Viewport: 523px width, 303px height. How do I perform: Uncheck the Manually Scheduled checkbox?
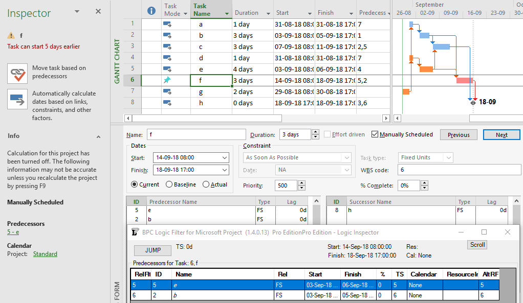pyautogui.click(x=375, y=134)
